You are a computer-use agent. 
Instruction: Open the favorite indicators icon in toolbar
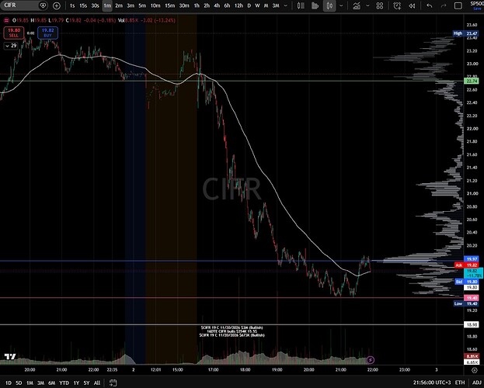pos(301,5)
